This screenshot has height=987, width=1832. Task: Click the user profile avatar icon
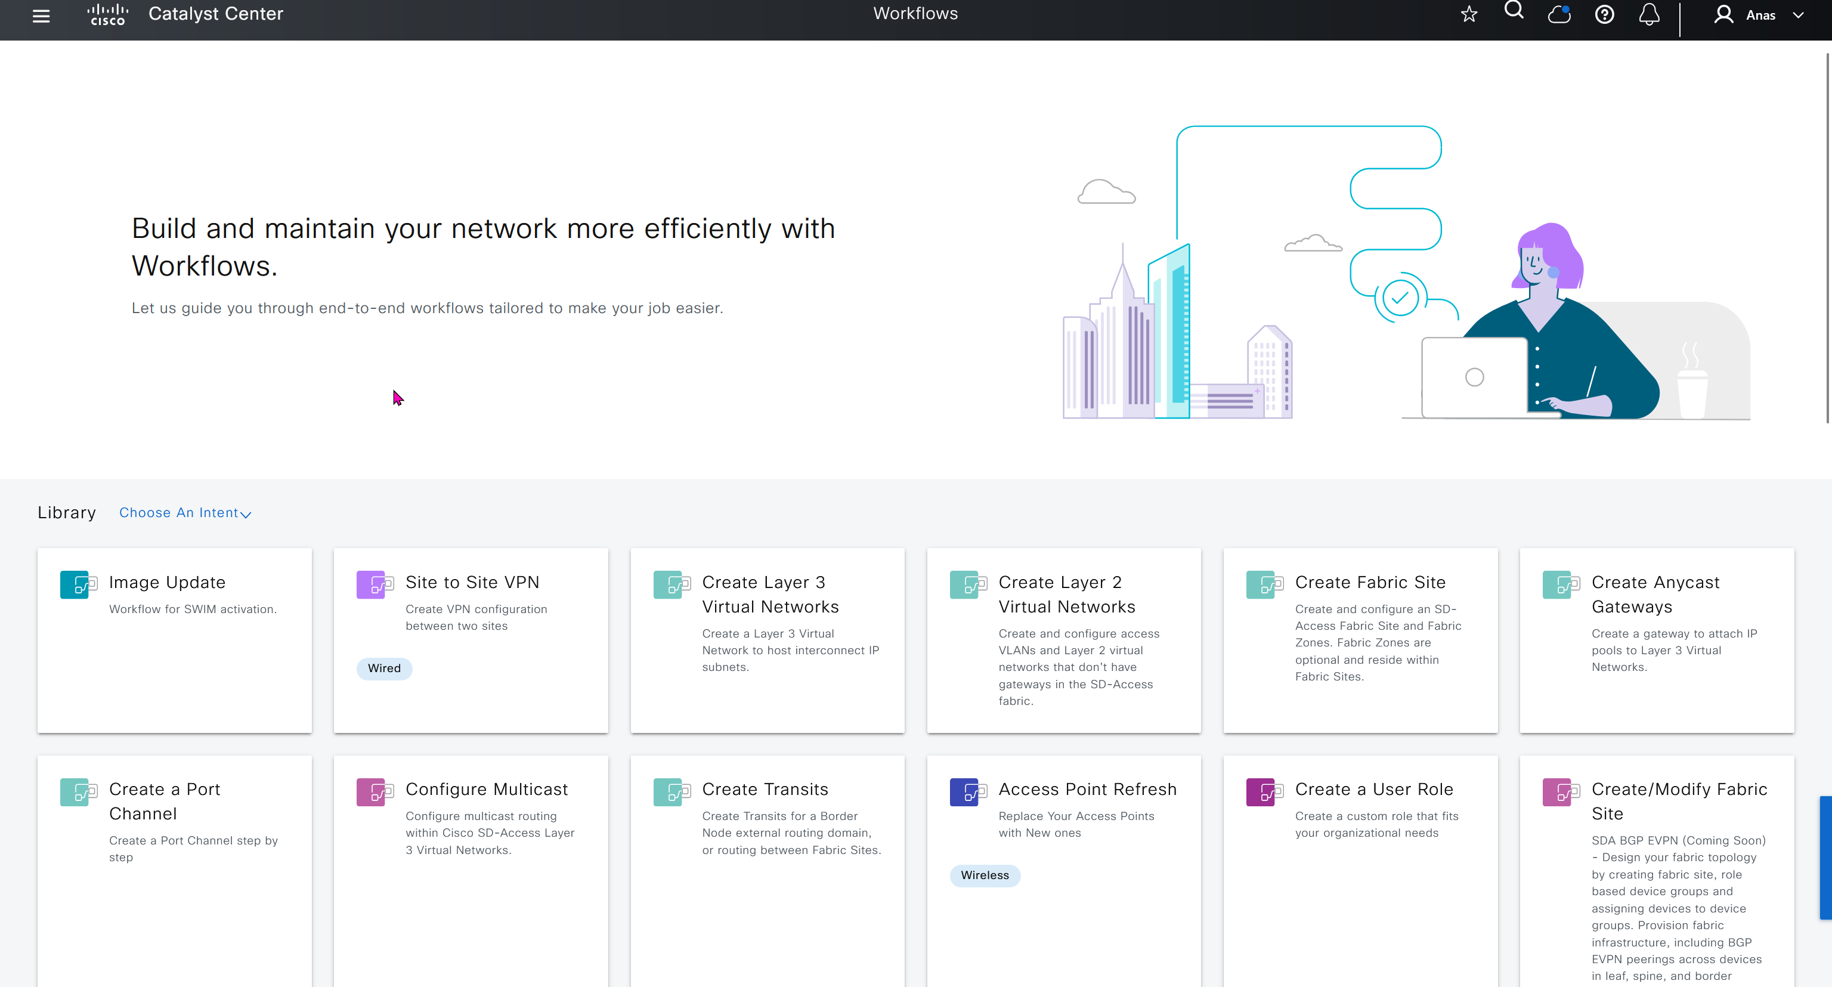click(x=1723, y=14)
